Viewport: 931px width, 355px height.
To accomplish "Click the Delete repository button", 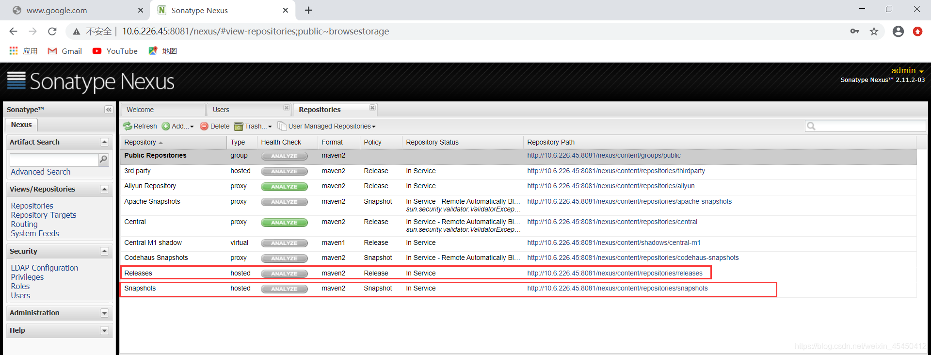I will pos(214,126).
